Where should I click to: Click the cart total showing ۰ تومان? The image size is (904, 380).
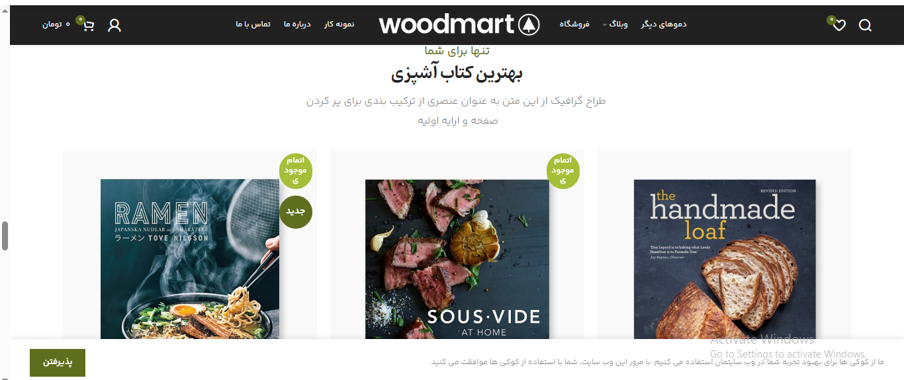[x=56, y=24]
